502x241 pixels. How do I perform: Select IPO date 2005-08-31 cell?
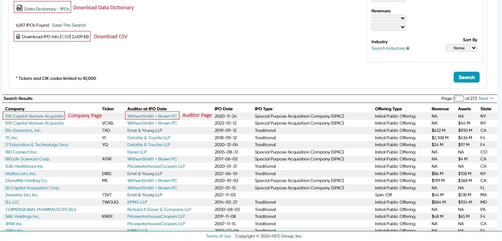click(x=227, y=152)
